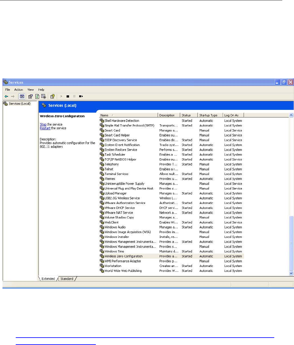
Task: Select the VMware DHCP Service row
Action: pos(172,208)
